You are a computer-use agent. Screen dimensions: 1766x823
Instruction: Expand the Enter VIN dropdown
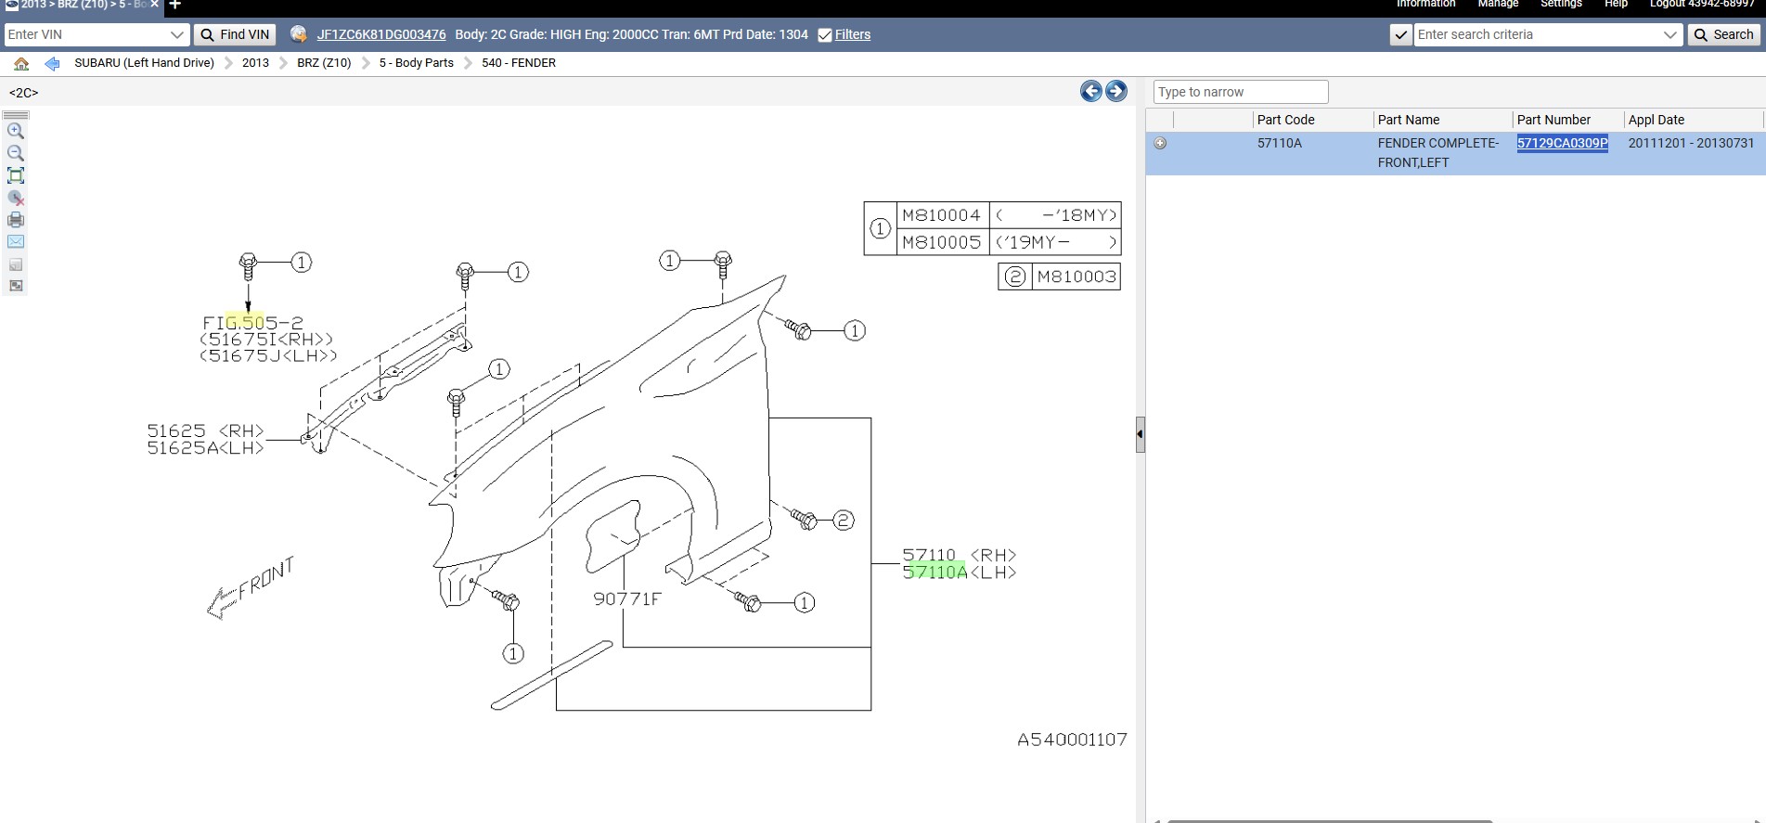click(x=177, y=35)
